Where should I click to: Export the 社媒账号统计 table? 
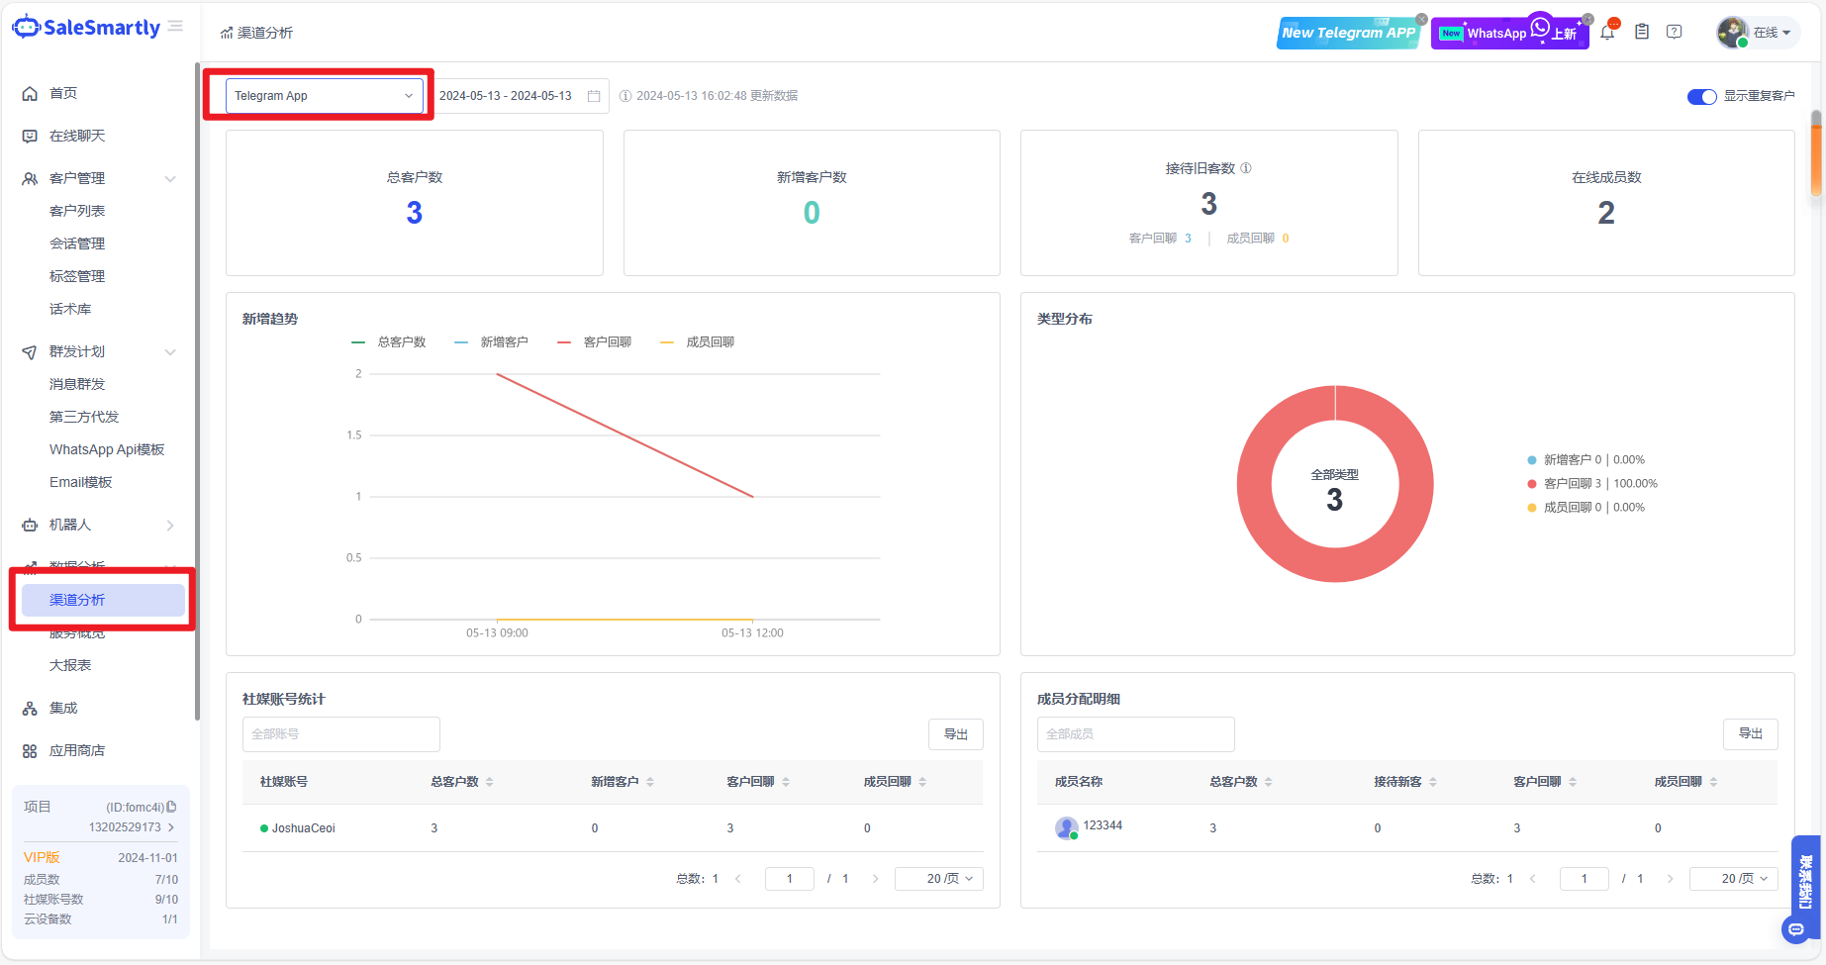point(955,734)
